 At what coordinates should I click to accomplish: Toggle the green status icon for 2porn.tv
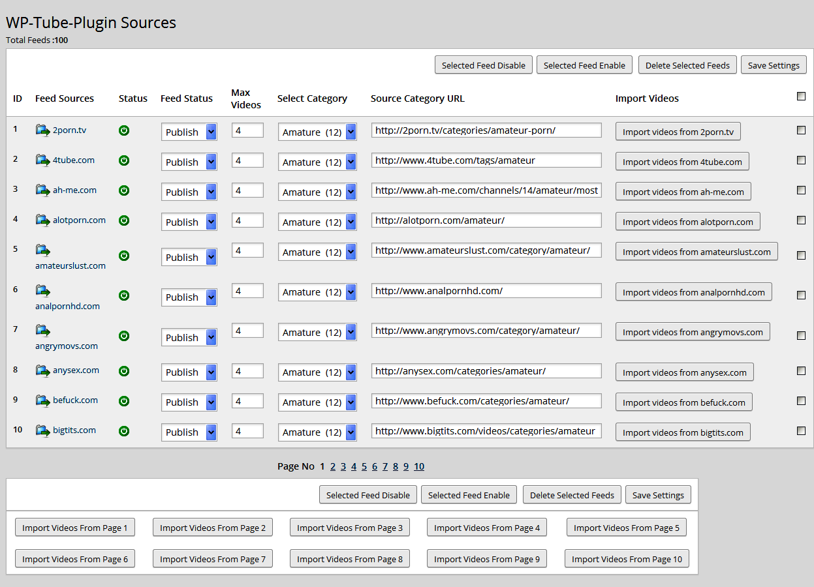(x=124, y=130)
